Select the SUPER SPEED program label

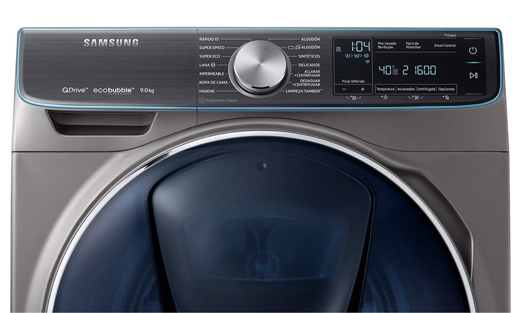[212, 48]
